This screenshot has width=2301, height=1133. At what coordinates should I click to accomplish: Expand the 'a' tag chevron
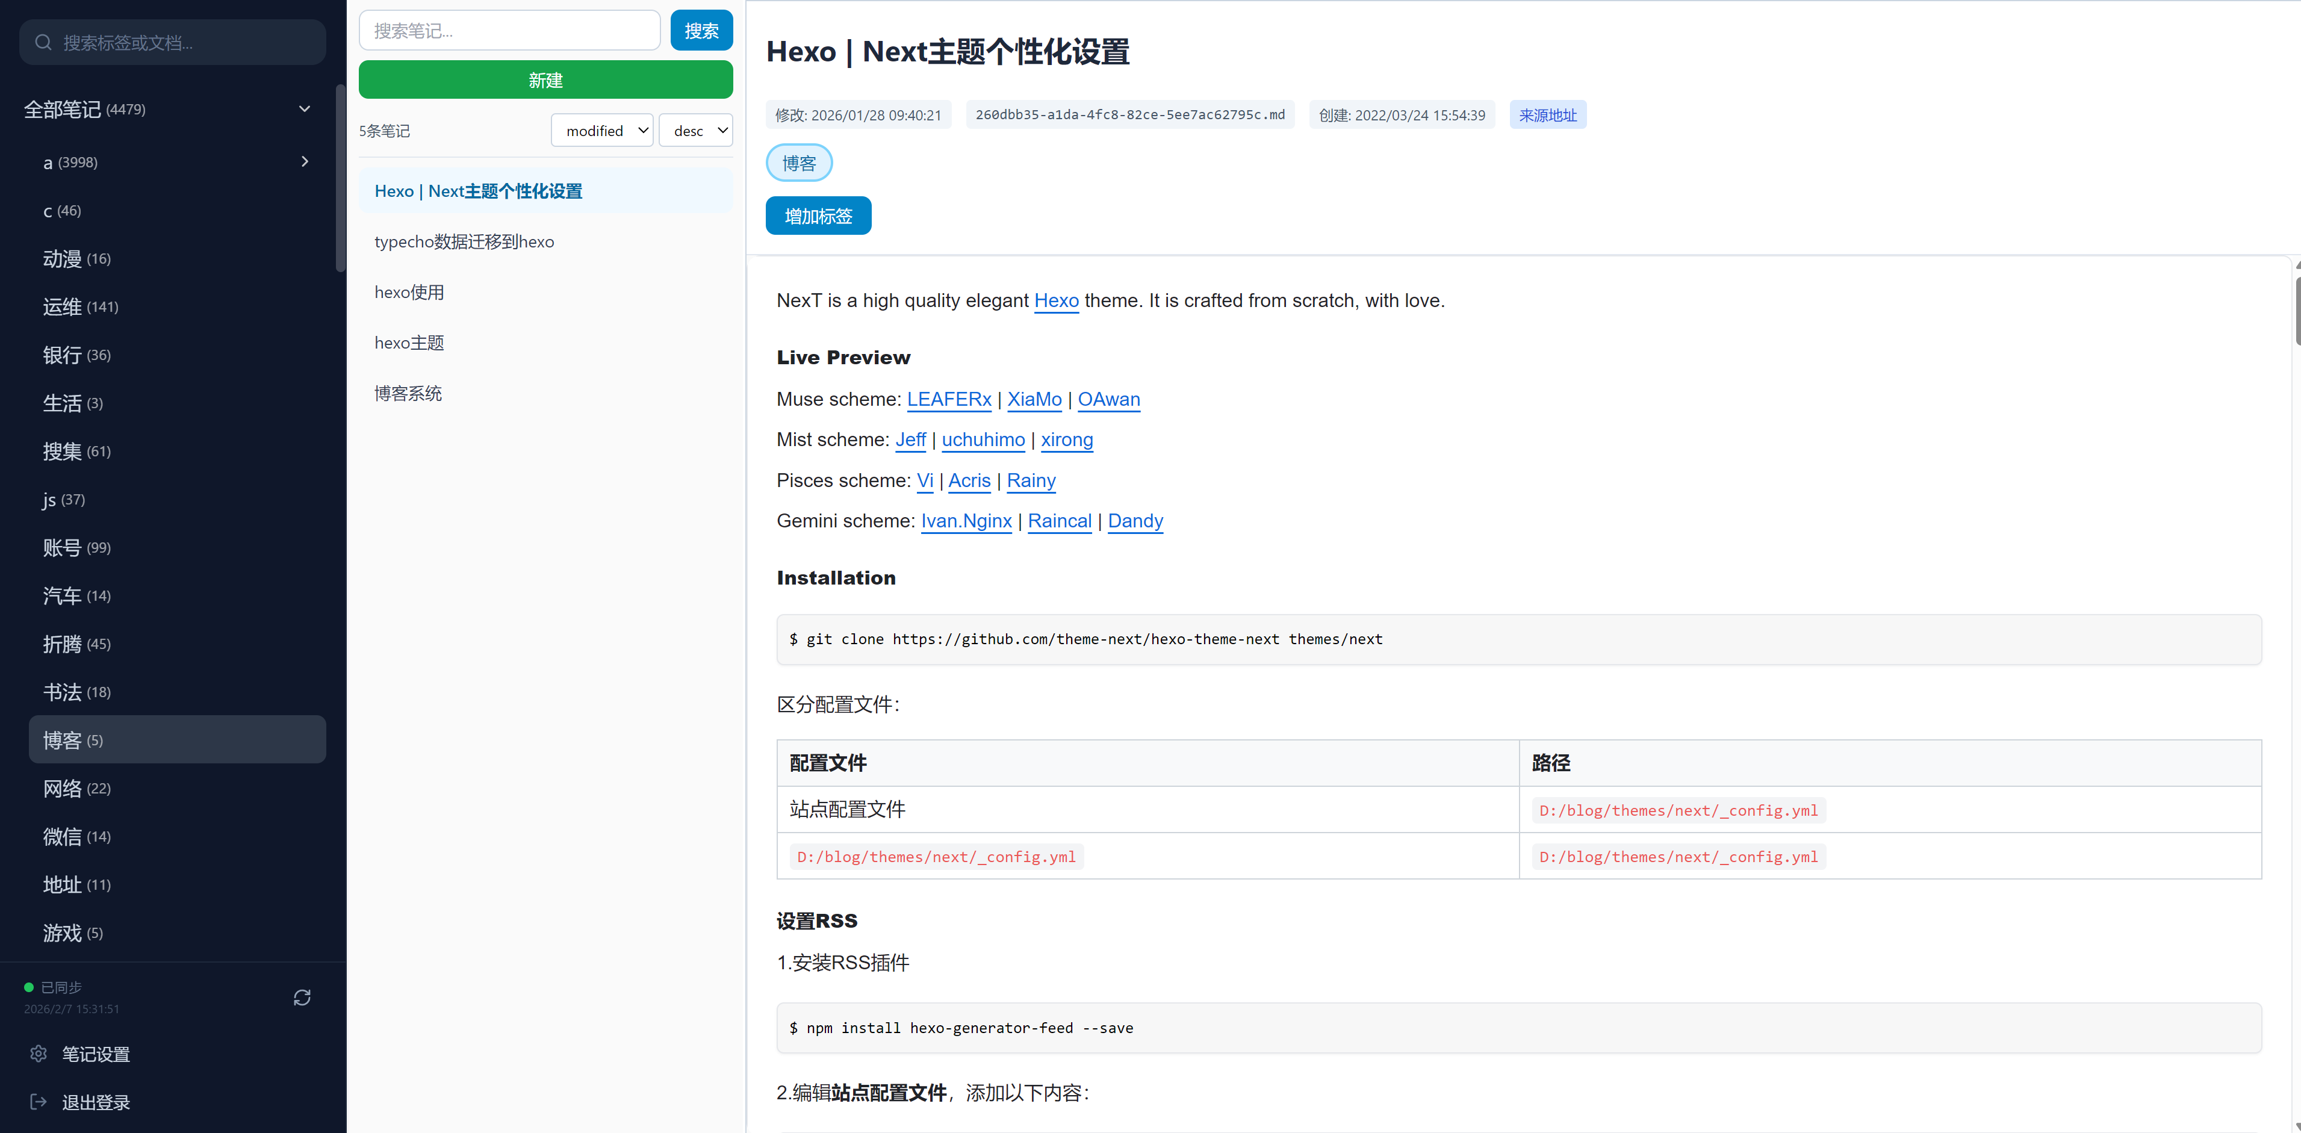[305, 162]
